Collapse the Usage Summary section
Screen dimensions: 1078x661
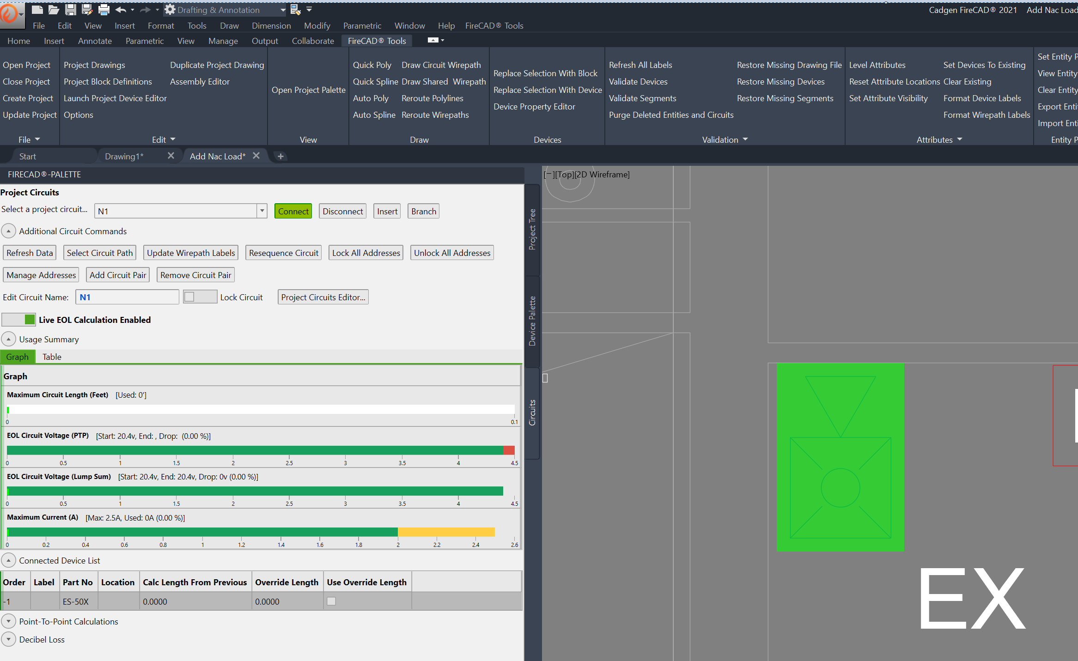(8, 339)
